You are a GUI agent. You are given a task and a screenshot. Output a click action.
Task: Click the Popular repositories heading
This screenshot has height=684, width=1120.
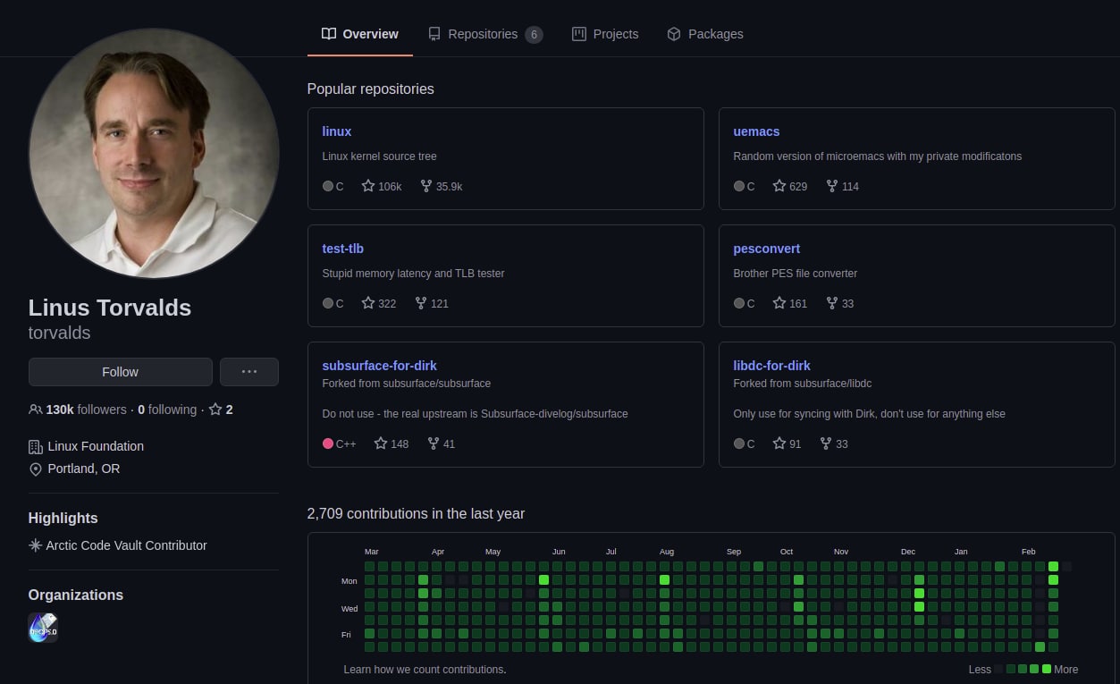click(x=371, y=89)
